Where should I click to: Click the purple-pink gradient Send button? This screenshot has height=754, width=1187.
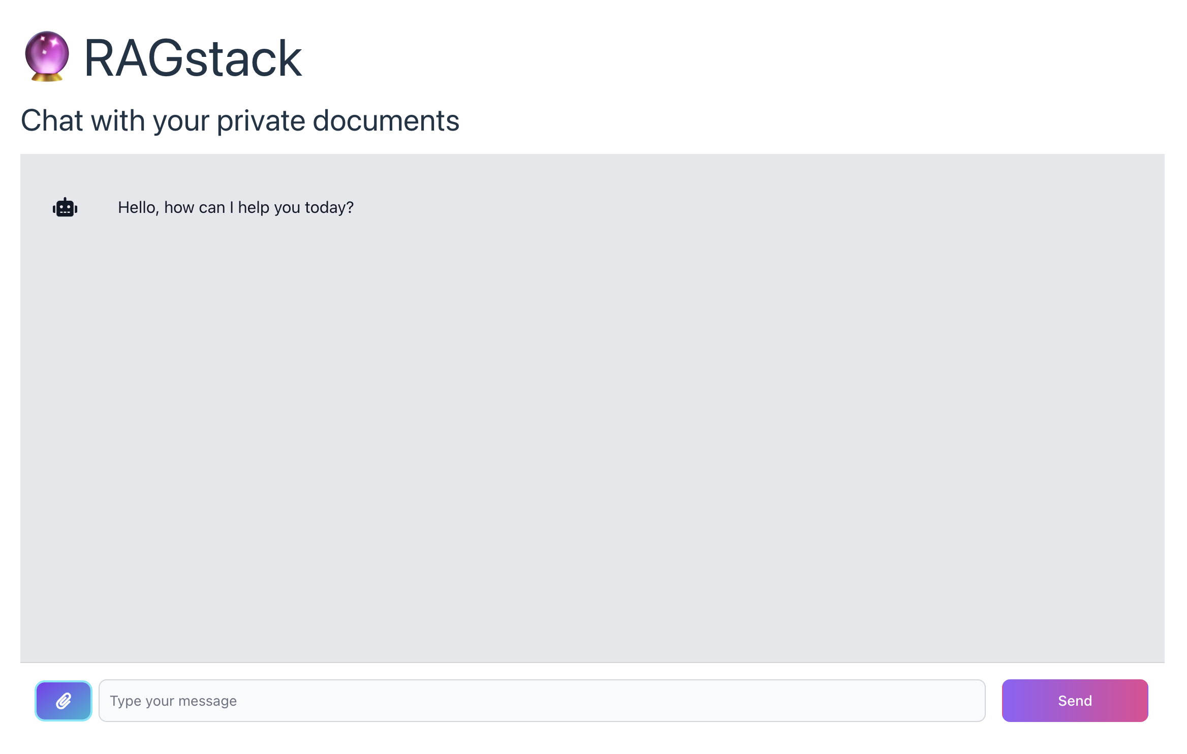click(x=1074, y=701)
